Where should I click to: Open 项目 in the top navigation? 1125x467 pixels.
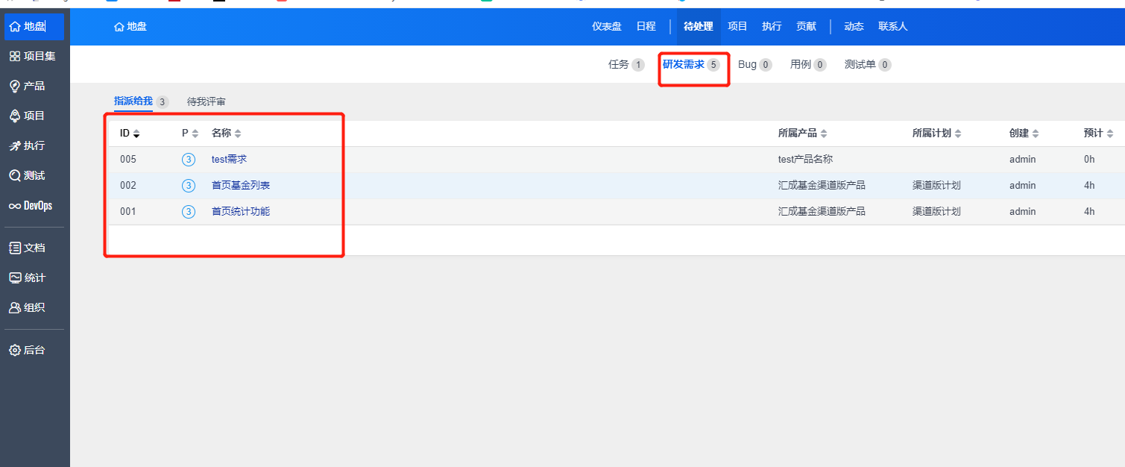tap(737, 27)
